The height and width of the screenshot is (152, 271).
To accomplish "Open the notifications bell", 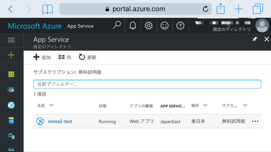I will click(133, 26).
